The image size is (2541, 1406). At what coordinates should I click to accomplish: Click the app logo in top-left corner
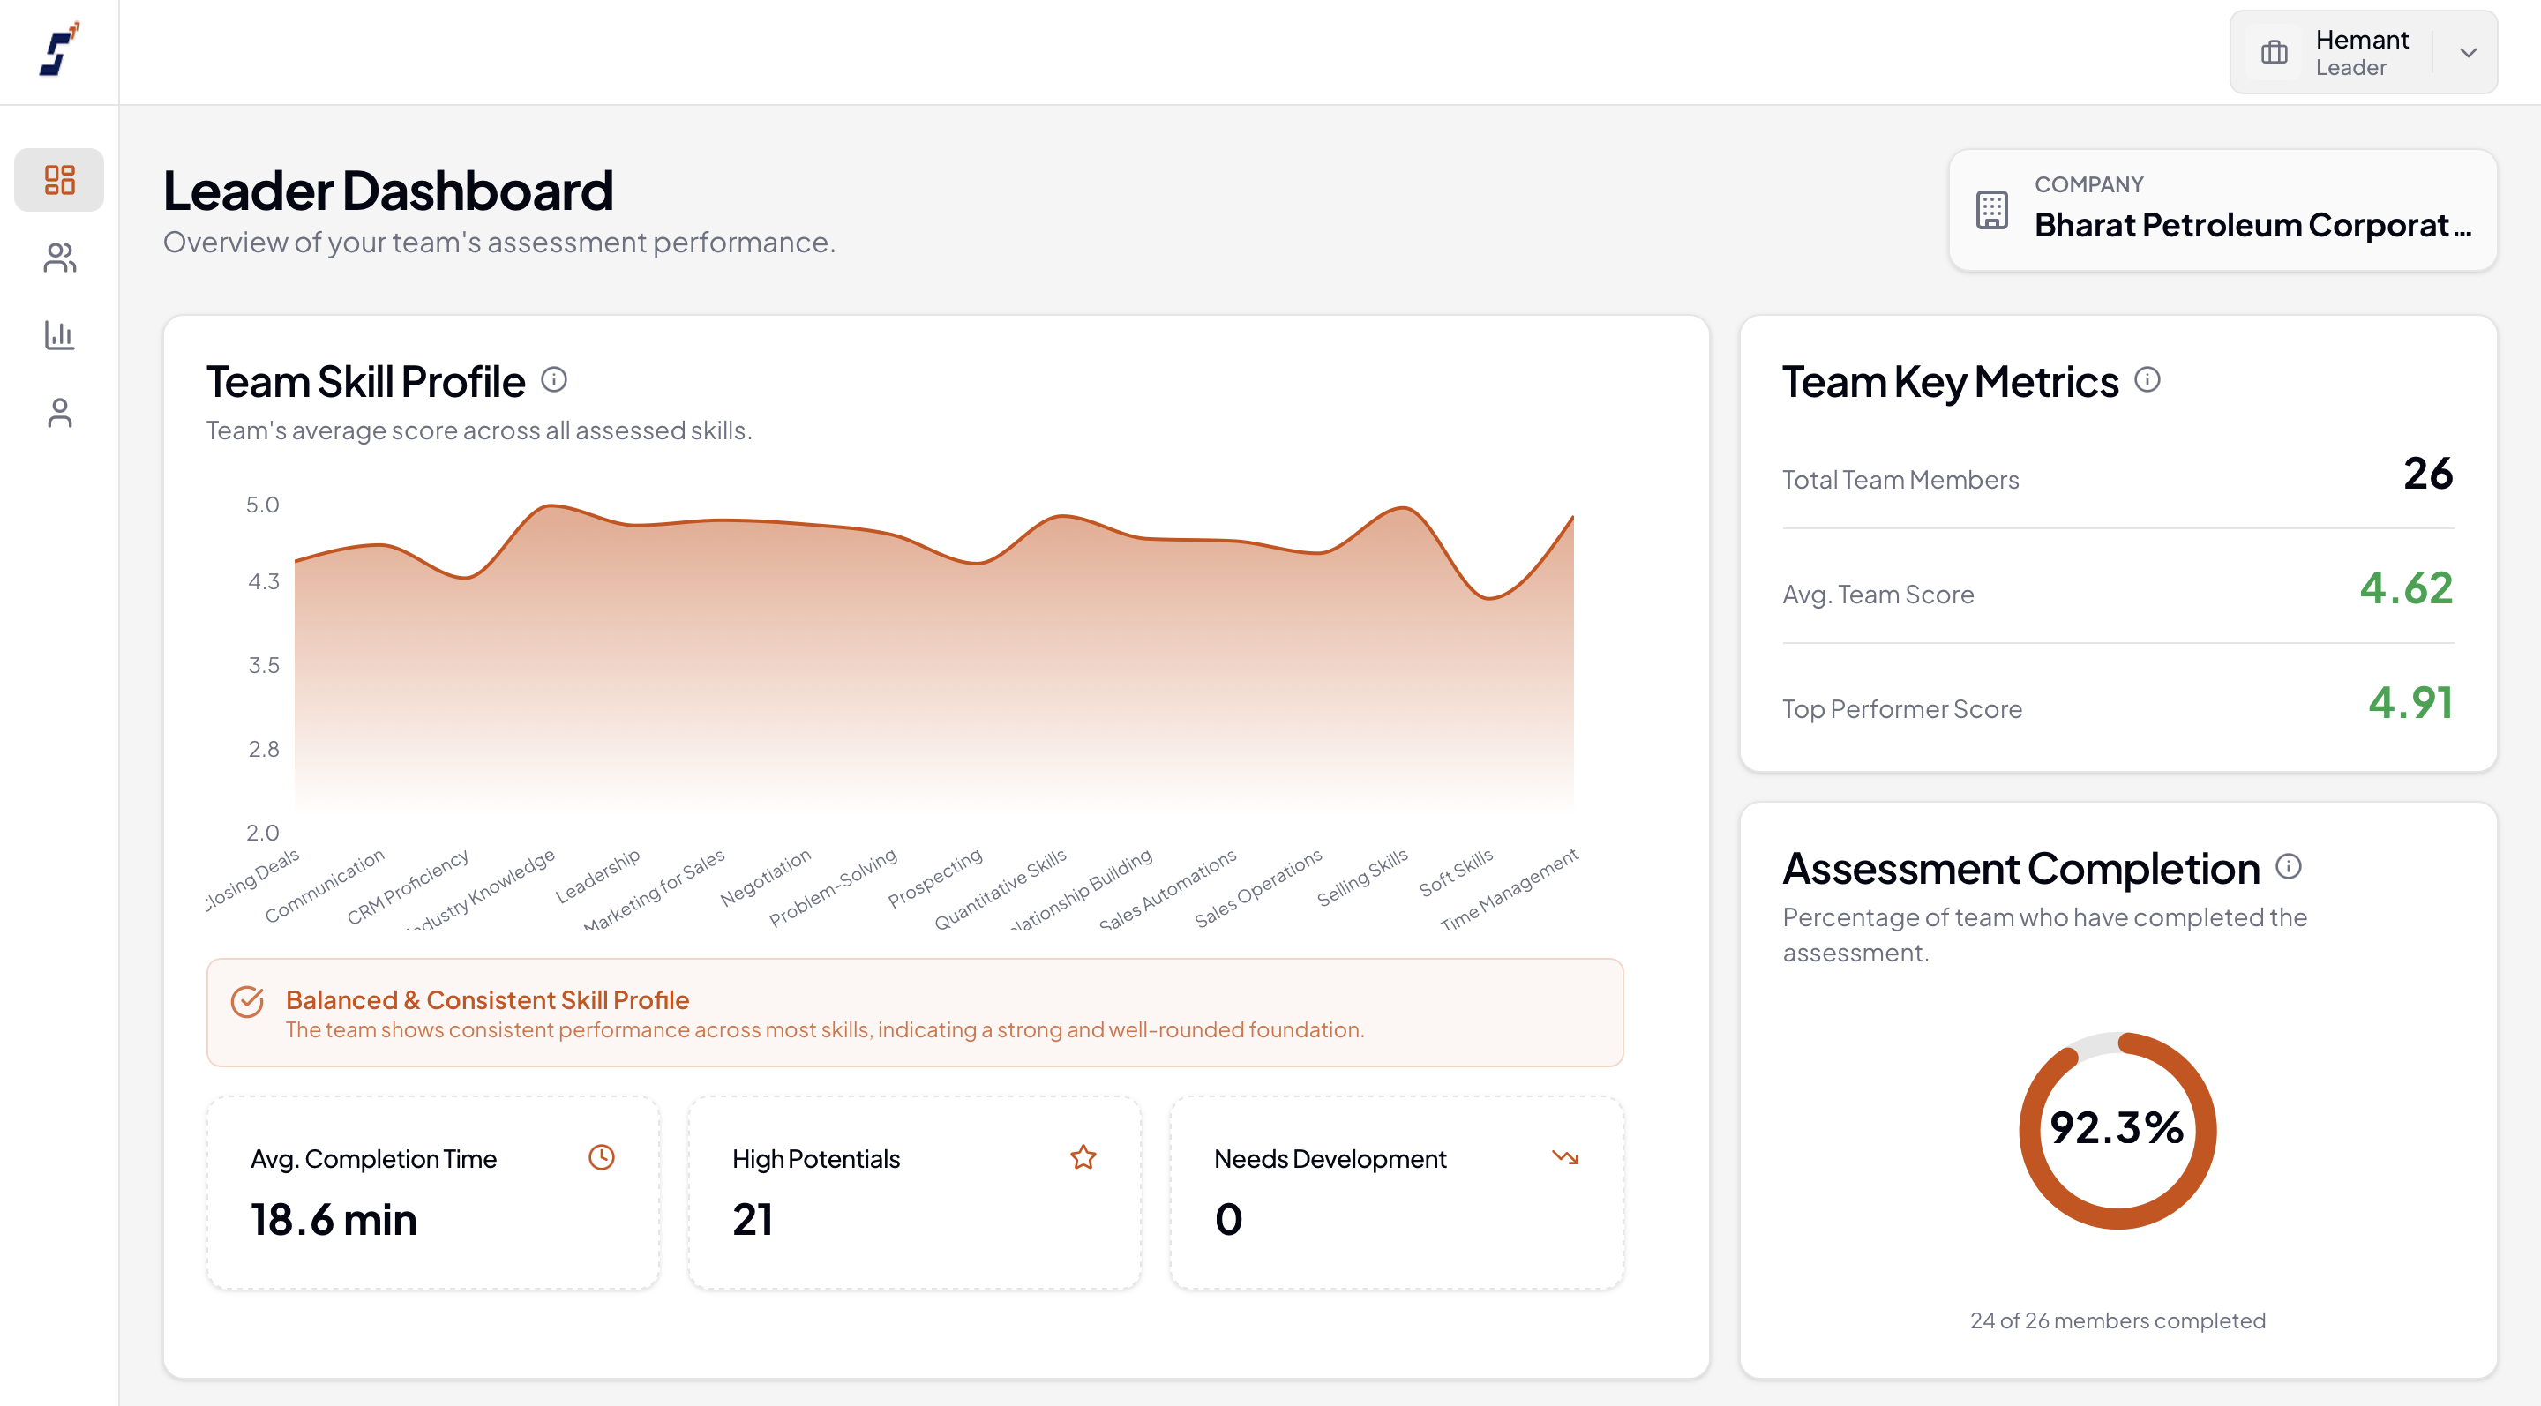[x=59, y=50]
